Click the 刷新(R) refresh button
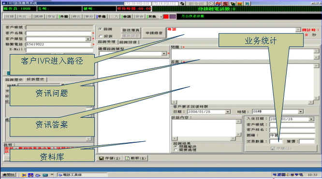The height and width of the screenshot is (179, 322). (x=136, y=158)
